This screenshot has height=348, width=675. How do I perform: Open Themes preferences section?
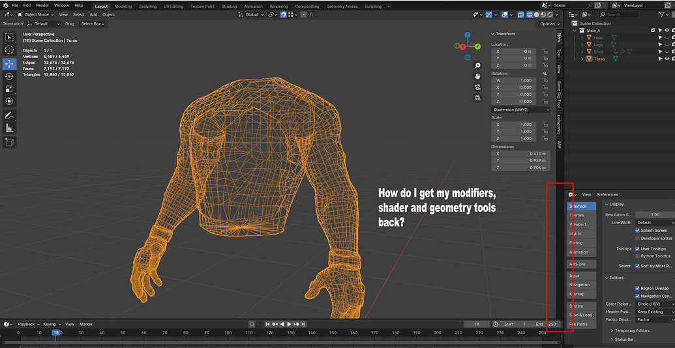click(581, 215)
